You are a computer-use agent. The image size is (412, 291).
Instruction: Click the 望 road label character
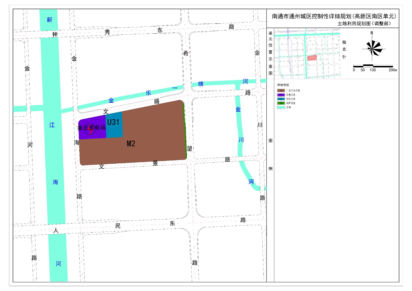190,148
